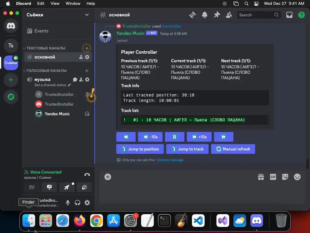The image size is (310, 233).
Task: Open the View menu in menu bar
Action: (55, 4)
